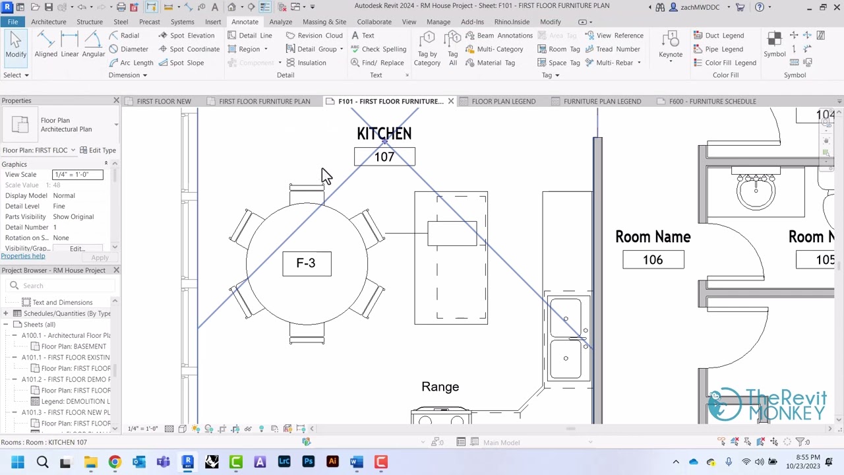844x475 pixels.
Task: Open Find/Replace text tool
Action: [377, 63]
